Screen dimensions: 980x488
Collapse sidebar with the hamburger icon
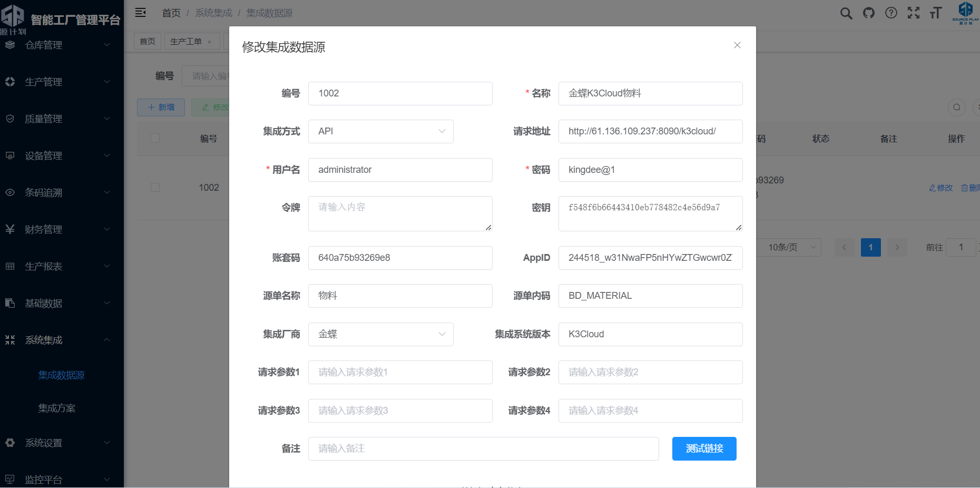coord(141,13)
